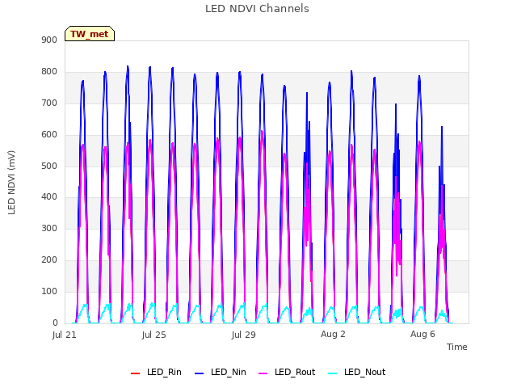Click the Aug 2 x-axis tick label
The width and height of the screenshot is (517, 388).
click(x=333, y=334)
